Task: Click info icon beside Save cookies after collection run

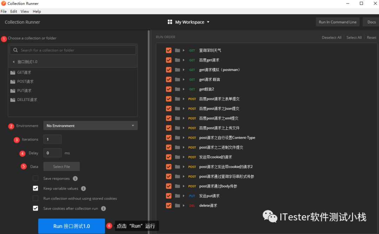Action: point(104,208)
